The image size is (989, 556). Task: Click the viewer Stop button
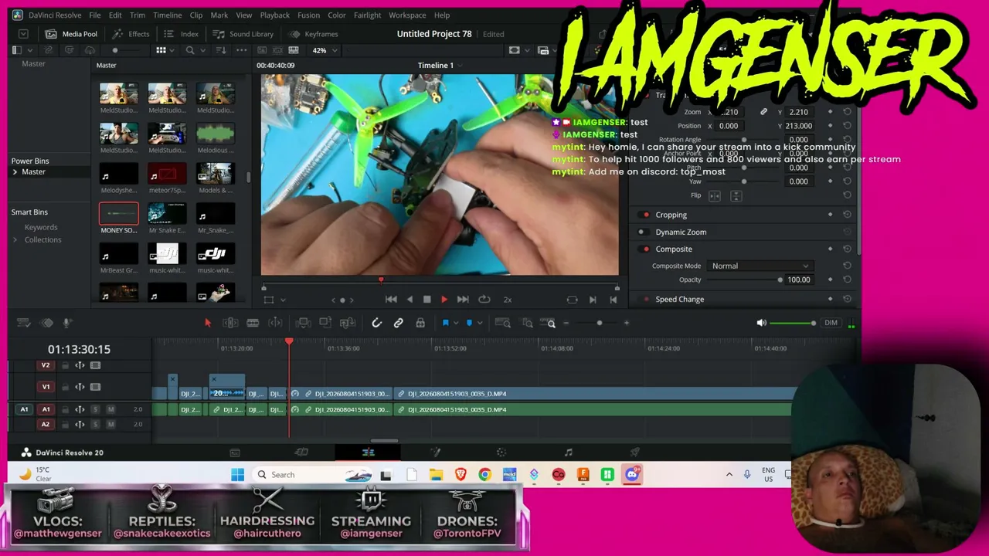click(427, 300)
